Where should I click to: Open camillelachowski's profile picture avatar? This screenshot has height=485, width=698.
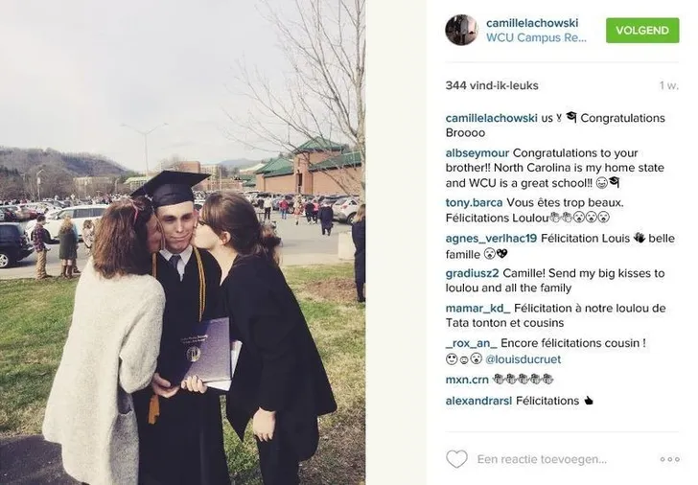click(461, 30)
